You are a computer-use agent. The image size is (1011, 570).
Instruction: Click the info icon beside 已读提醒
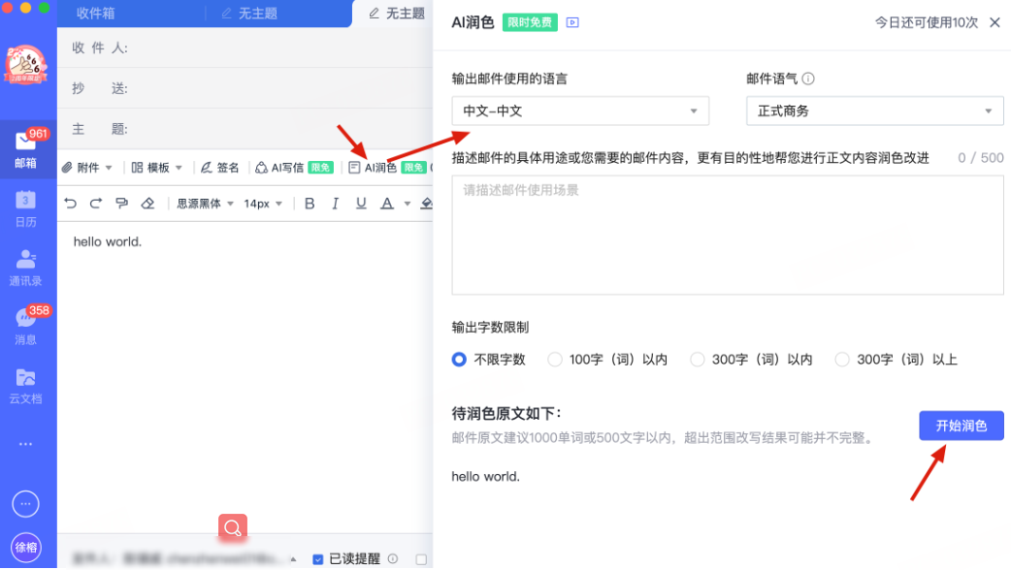[393, 559]
